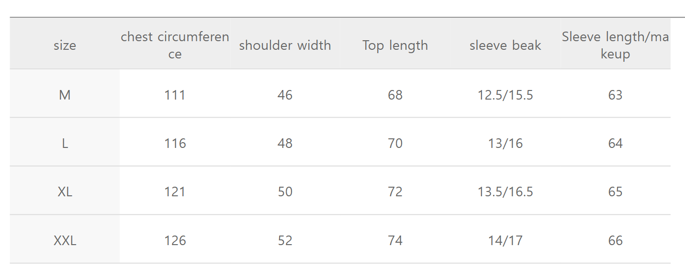Select the XXL size row label
Viewport: 685px width, 270px height.
tap(65, 240)
